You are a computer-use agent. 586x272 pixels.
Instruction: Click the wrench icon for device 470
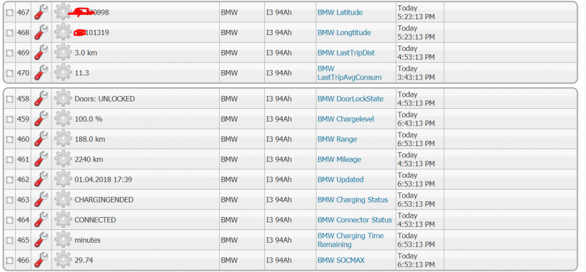(x=41, y=73)
